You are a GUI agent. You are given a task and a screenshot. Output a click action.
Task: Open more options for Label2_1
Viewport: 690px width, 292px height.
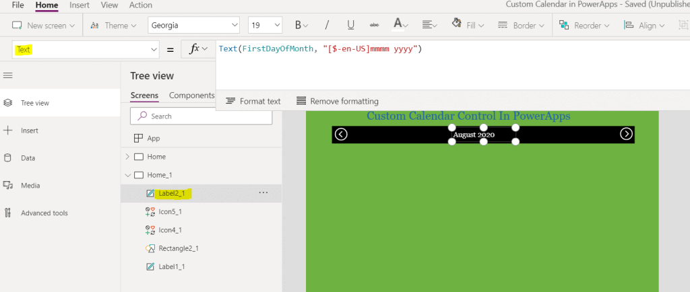[263, 192]
